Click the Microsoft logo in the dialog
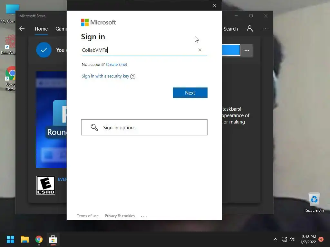Viewport: 330px width, 247px height. [x=99, y=22]
